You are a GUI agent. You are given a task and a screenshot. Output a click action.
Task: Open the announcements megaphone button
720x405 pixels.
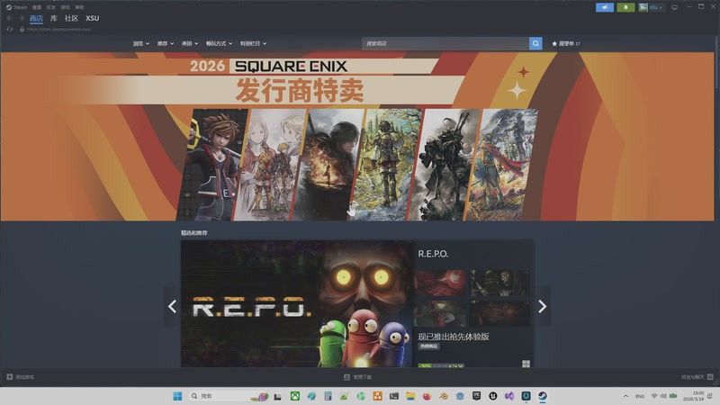pos(605,7)
